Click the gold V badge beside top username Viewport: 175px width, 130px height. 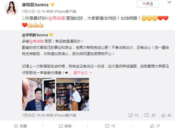click(x=52, y=5)
